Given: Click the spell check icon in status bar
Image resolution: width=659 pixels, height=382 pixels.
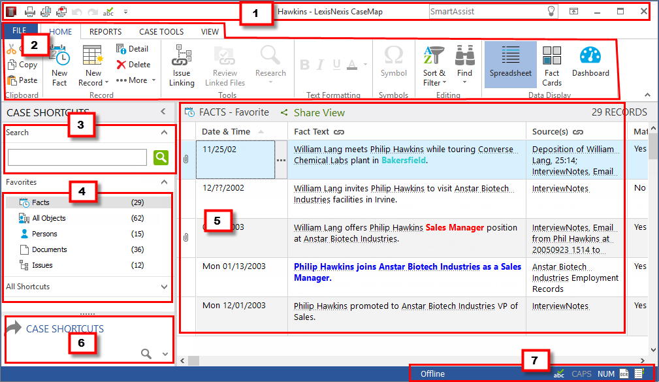Looking at the screenshot, I should click(558, 374).
